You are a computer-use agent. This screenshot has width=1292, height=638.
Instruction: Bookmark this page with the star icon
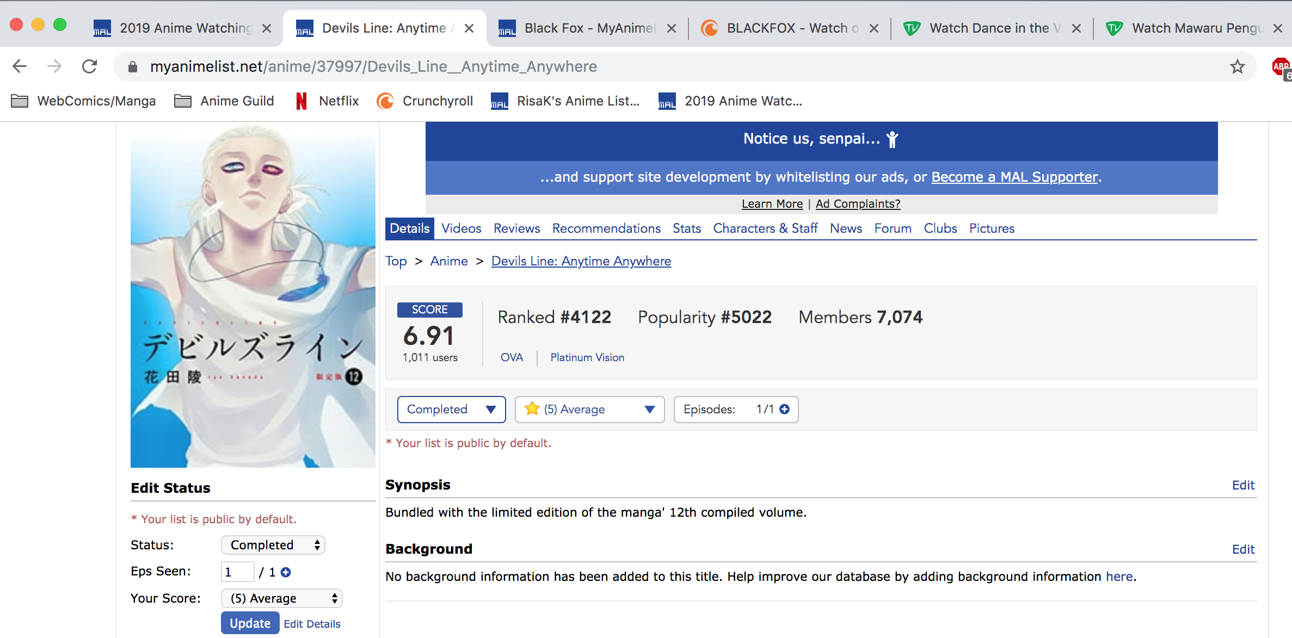(x=1237, y=66)
